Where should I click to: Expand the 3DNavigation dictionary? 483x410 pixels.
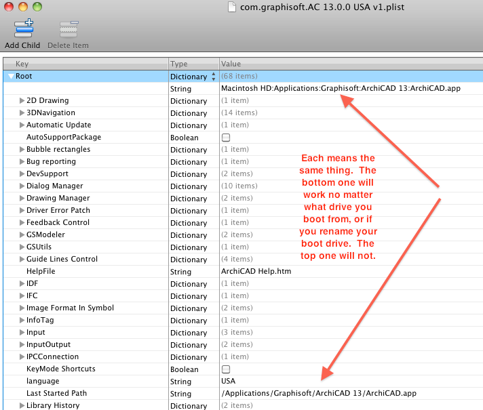[22, 112]
